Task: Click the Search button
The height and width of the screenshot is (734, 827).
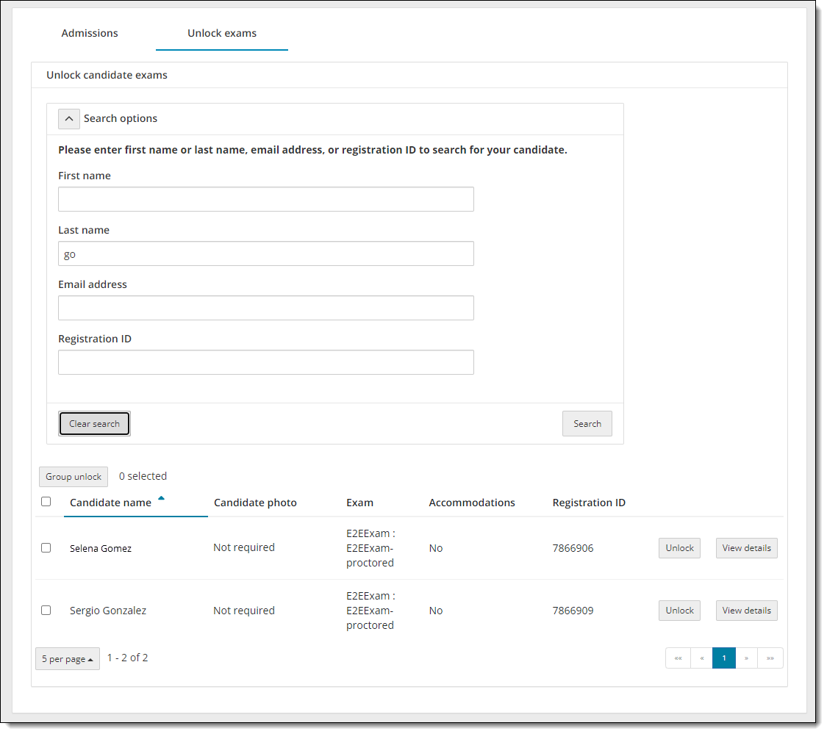Action: 587,424
